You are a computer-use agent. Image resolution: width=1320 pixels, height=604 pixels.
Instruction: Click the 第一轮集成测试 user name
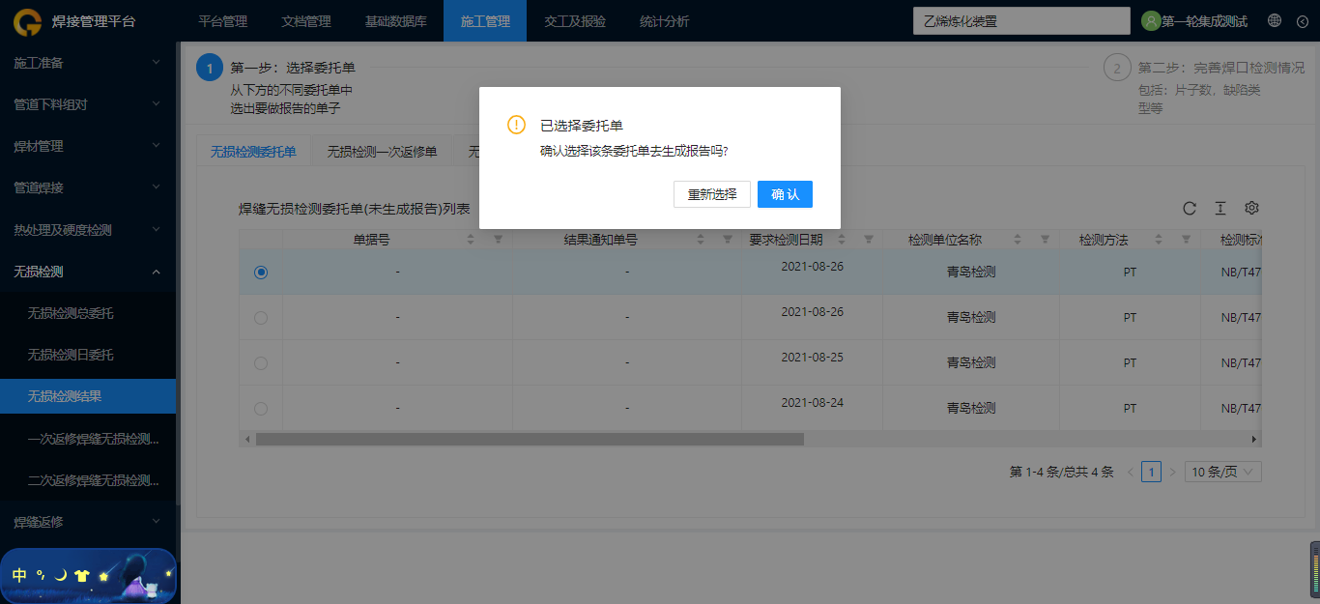[x=1204, y=21]
